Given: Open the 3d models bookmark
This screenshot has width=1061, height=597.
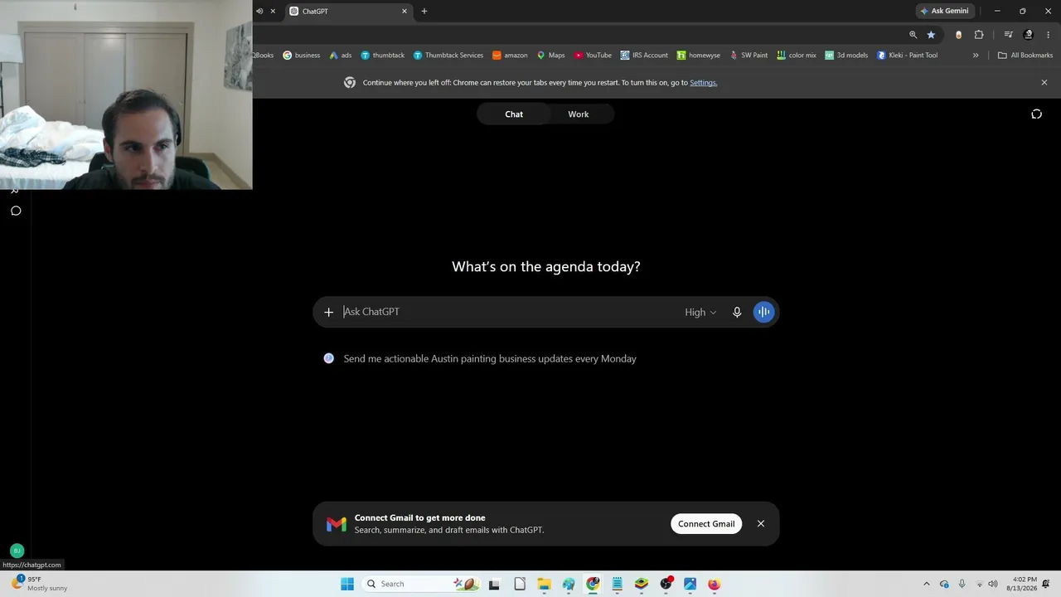Looking at the screenshot, I should pyautogui.click(x=846, y=56).
